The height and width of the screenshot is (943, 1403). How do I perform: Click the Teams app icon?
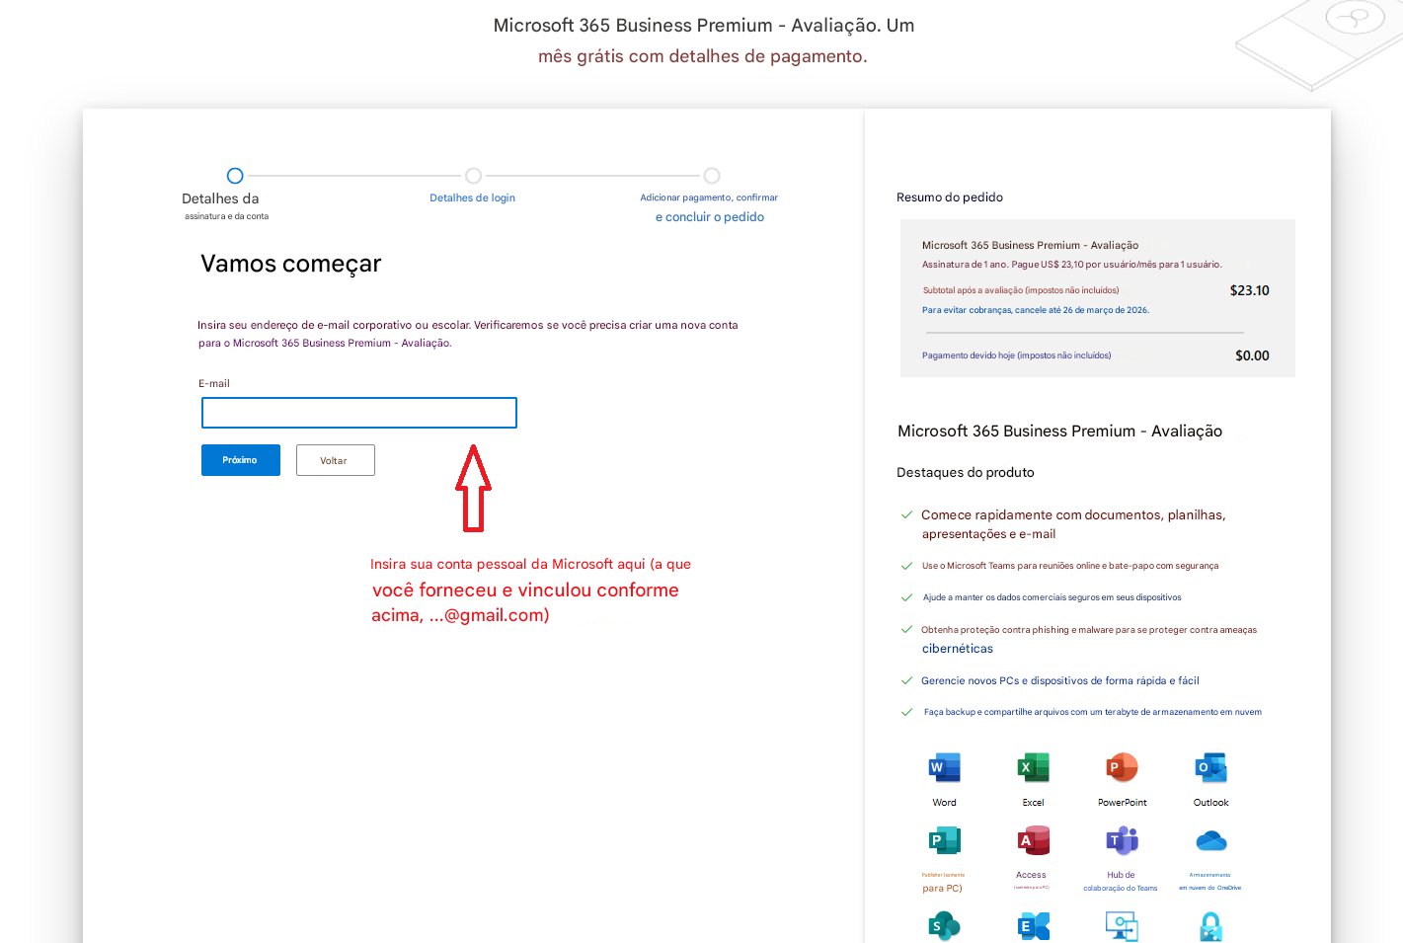pyautogui.click(x=1123, y=840)
